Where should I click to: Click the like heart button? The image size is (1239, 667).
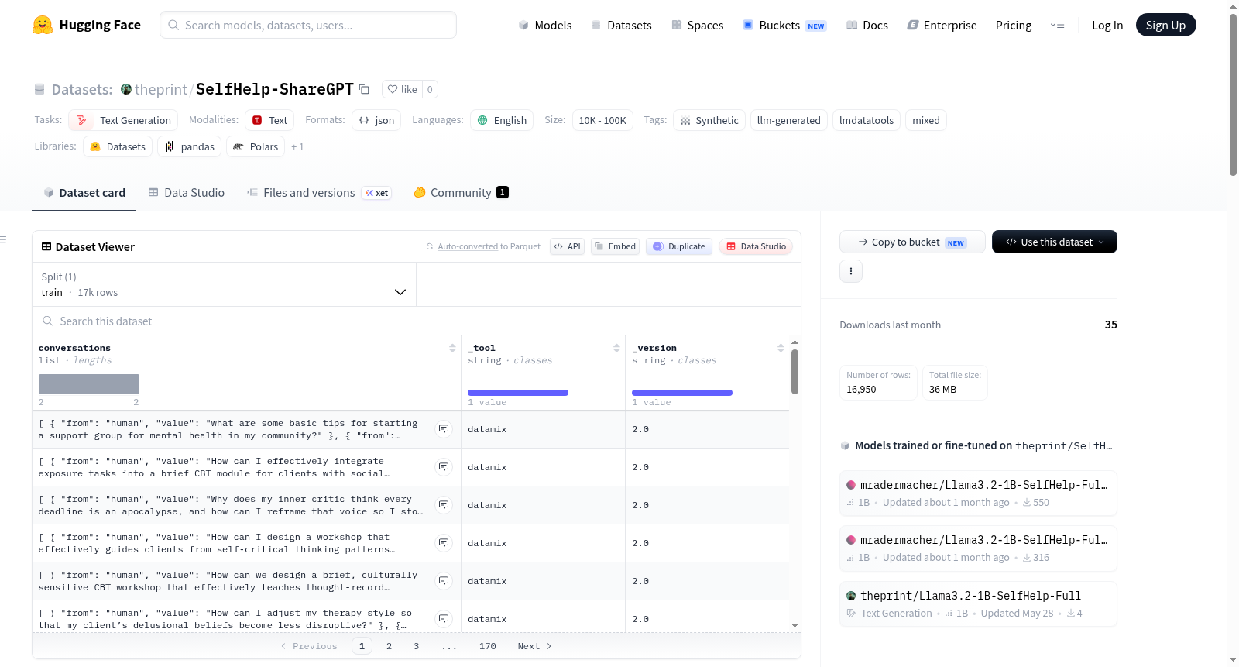click(402, 89)
